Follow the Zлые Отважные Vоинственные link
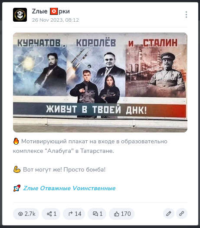 point(69,188)
